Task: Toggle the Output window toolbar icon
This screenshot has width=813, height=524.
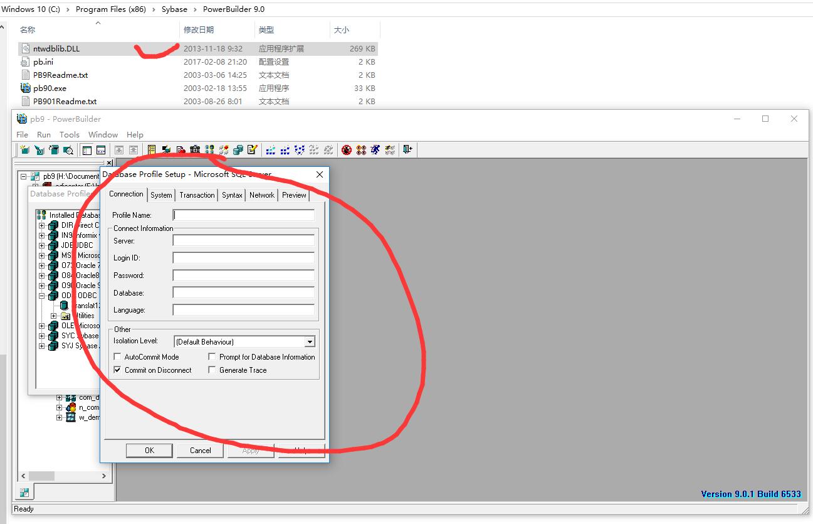Action: tap(101, 150)
